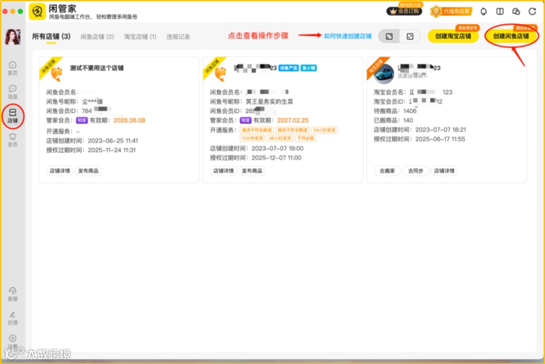The height and width of the screenshot is (364, 545).
Task: Click the 描述不符包邮退 service tag
Action: [x=256, y=130]
